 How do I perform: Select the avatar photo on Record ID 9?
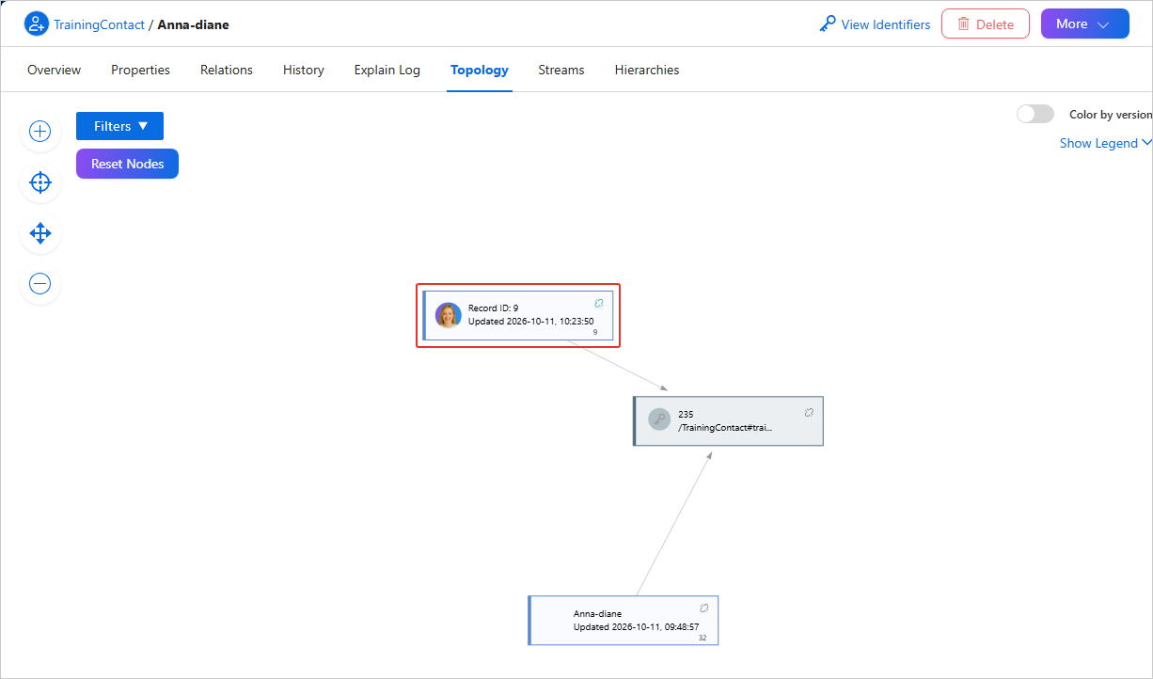click(449, 315)
